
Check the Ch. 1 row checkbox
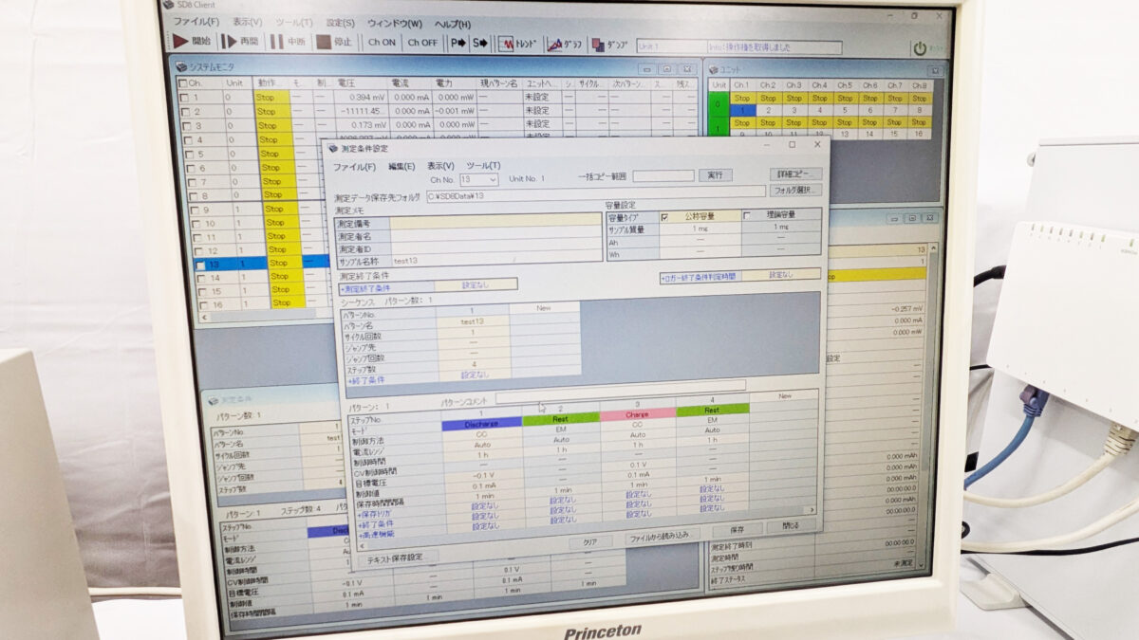click(185, 97)
